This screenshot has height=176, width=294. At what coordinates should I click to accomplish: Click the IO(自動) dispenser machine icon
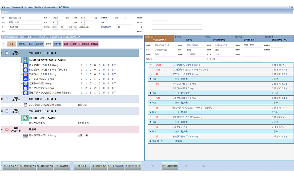25,118
